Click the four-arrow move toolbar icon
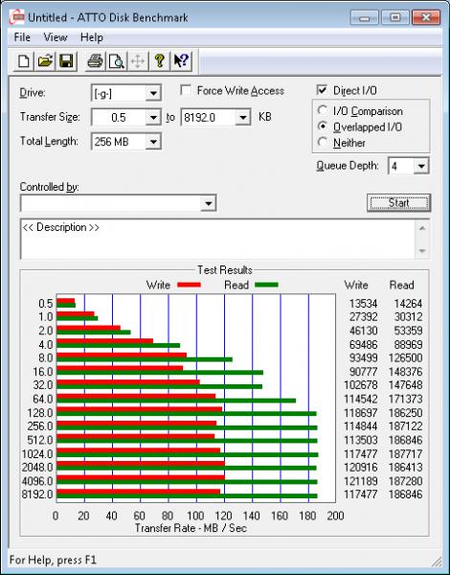This screenshot has height=575, width=450. point(138,61)
